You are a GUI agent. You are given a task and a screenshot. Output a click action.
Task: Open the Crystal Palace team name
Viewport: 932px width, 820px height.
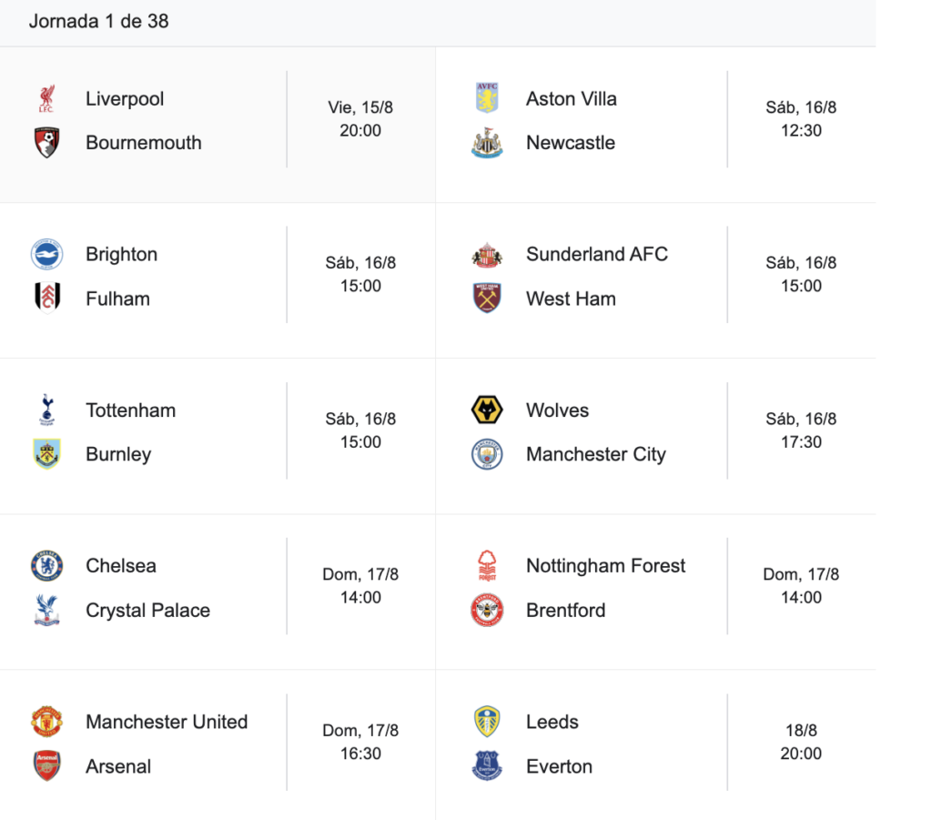[x=148, y=611]
